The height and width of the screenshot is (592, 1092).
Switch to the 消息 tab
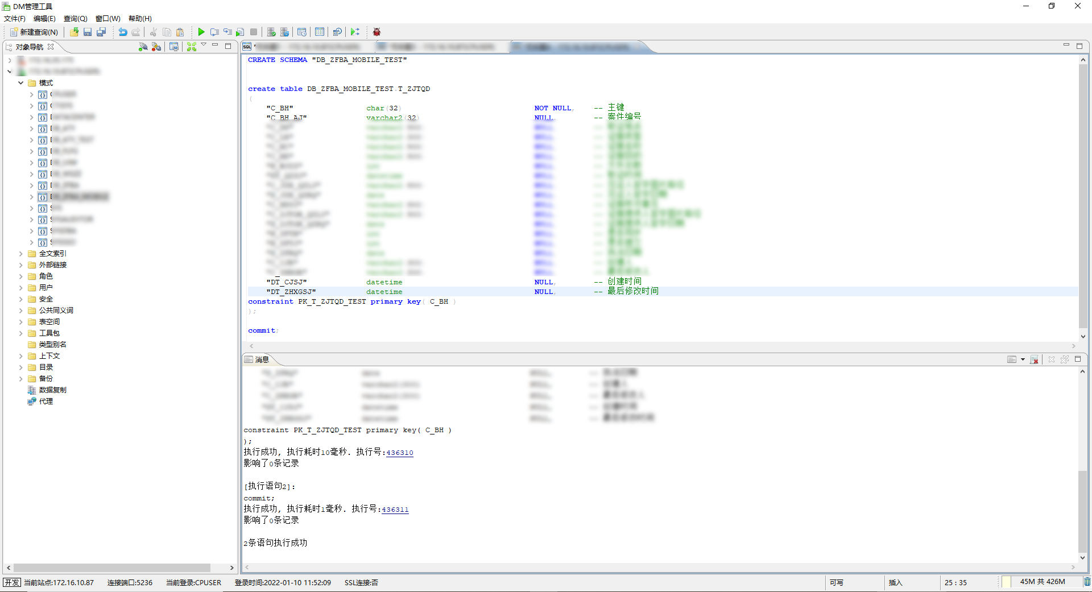point(260,360)
